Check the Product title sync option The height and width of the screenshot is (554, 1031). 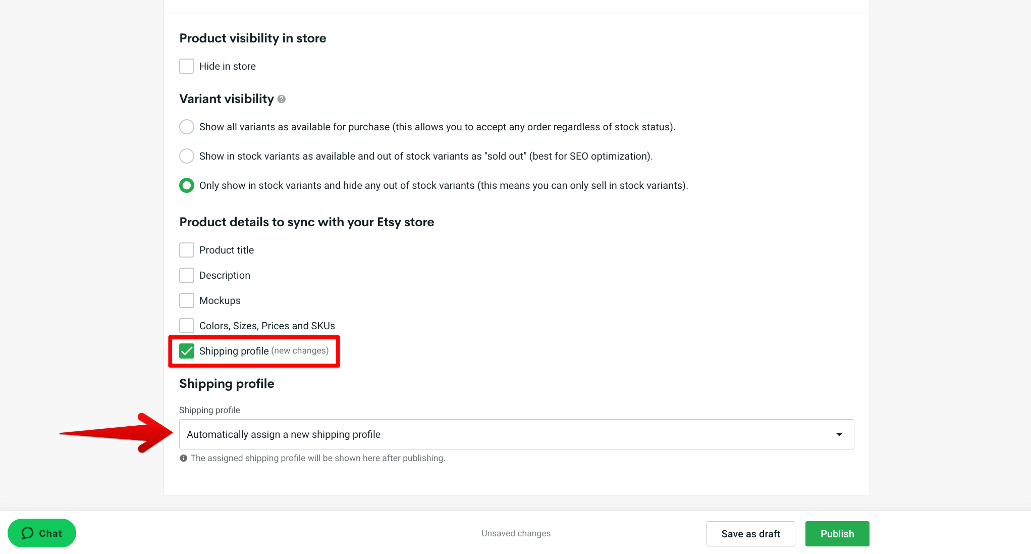pyautogui.click(x=186, y=249)
